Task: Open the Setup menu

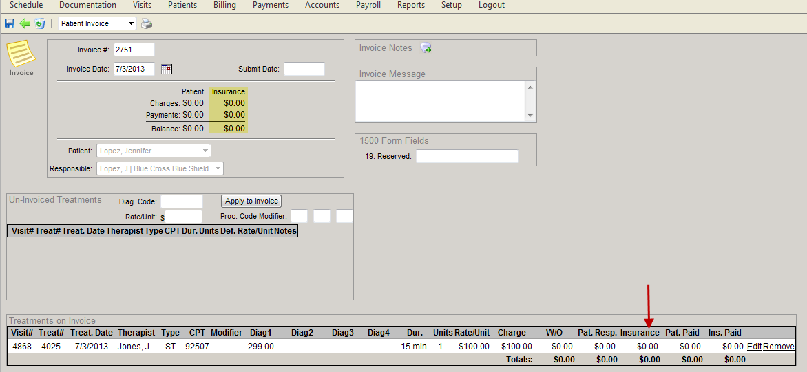Action: 452,5
